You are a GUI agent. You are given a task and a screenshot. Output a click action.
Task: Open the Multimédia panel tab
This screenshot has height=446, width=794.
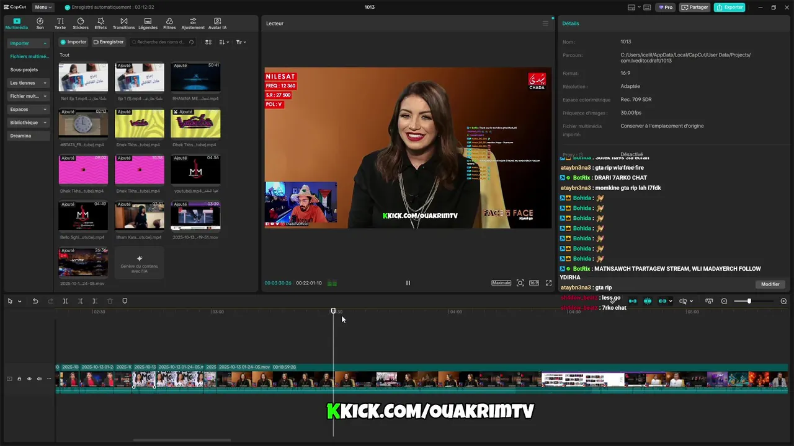coord(17,24)
